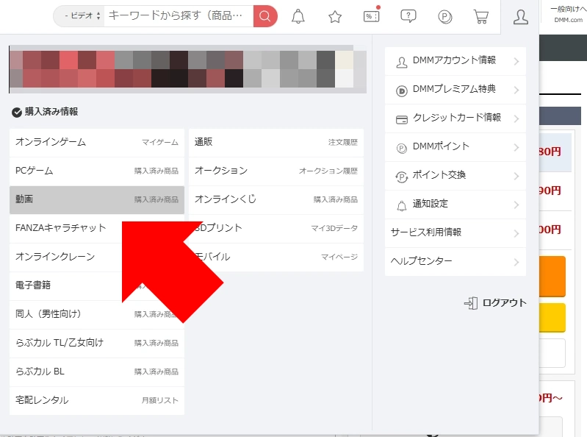
Task: Click the yellow button behind the menu
Action: pyautogui.click(x=552, y=318)
